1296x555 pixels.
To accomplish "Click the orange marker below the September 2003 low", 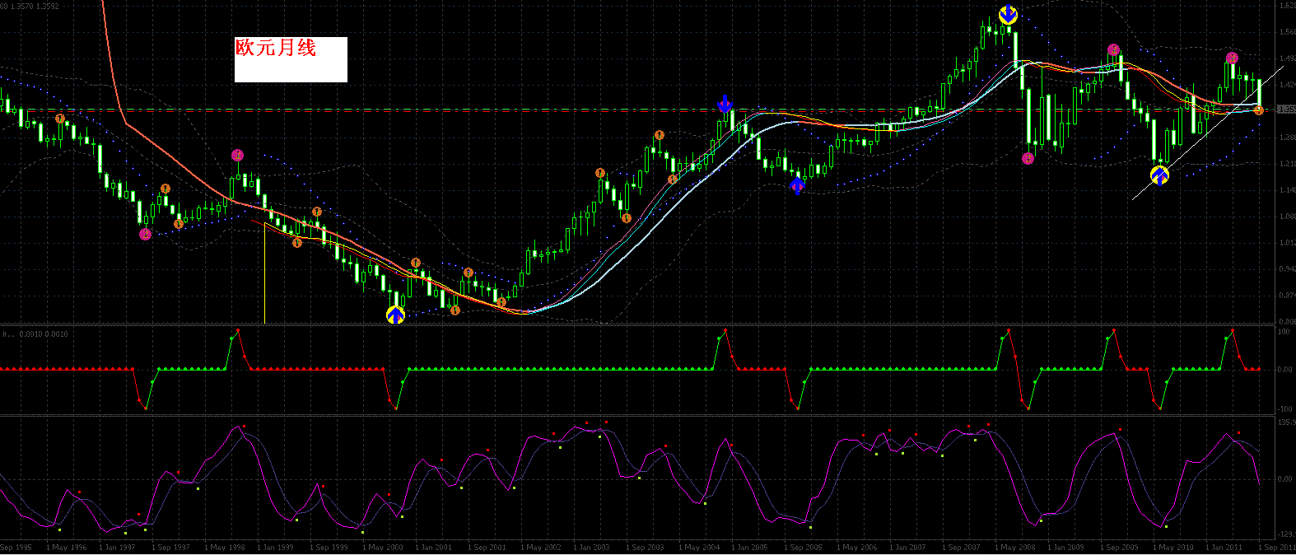I will (627, 218).
